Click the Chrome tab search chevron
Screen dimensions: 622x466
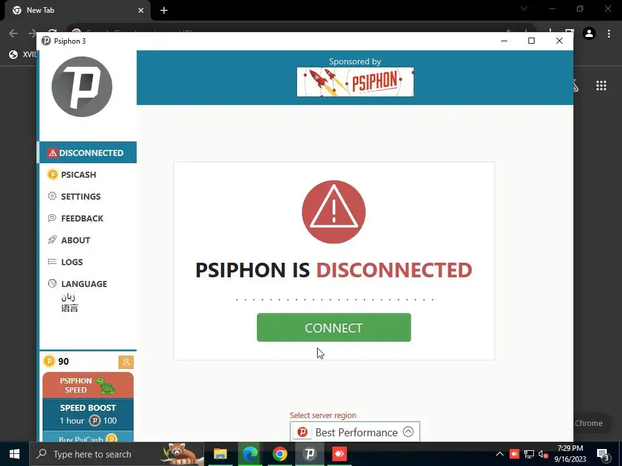(x=524, y=8)
